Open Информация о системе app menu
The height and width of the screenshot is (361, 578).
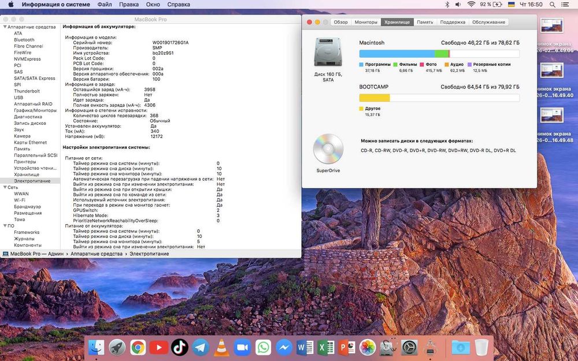(x=56, y=5)
